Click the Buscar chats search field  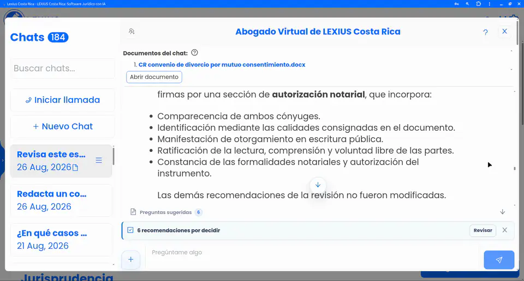[62, 68]
